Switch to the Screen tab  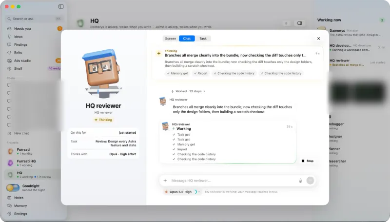(171, 39)
